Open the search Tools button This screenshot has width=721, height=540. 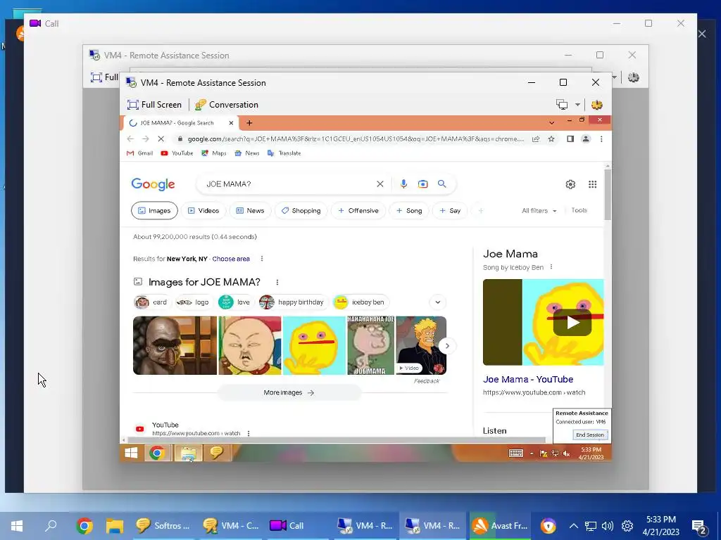pos(579,210)
